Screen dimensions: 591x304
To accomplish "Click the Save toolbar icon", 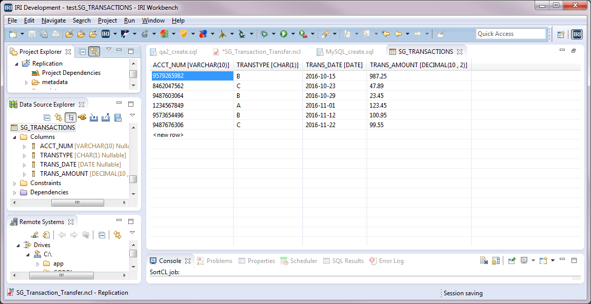I will [32, 34].
